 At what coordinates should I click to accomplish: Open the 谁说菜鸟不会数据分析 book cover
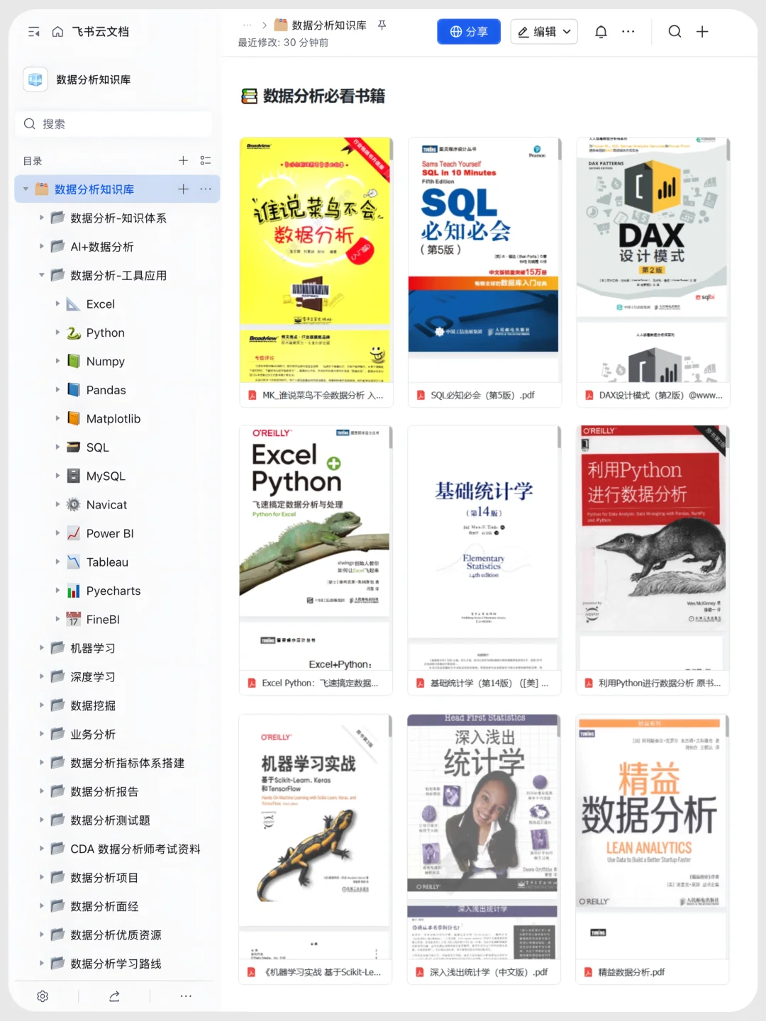coord(315,260)
